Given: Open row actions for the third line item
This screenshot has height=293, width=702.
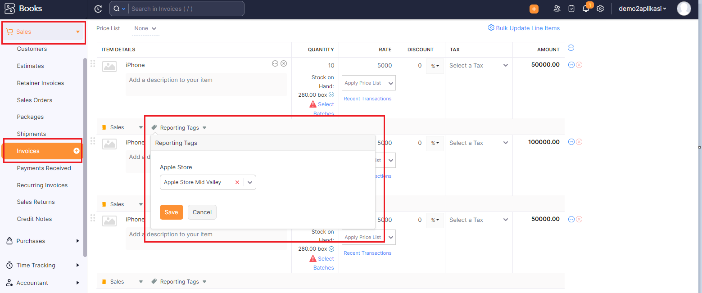Looking at the screenshot, I should click(571, 219).
